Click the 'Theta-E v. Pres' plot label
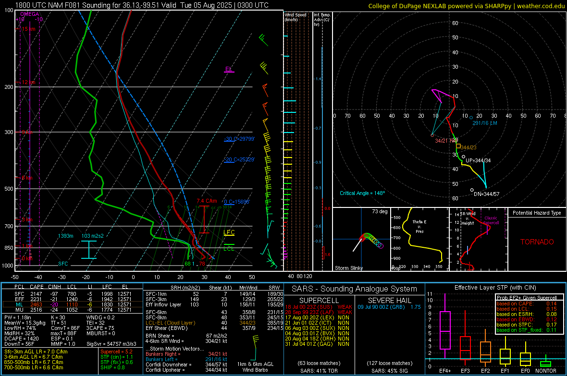567x376 pixels. point(419,226)
